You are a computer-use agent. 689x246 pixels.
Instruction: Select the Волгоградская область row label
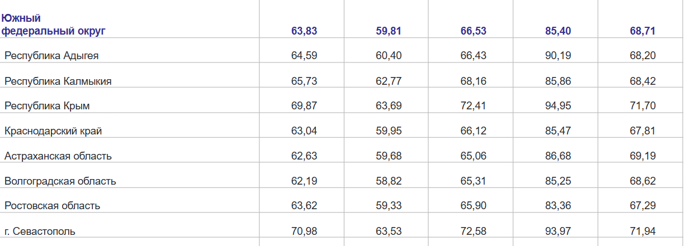click(x=60, y=181)
